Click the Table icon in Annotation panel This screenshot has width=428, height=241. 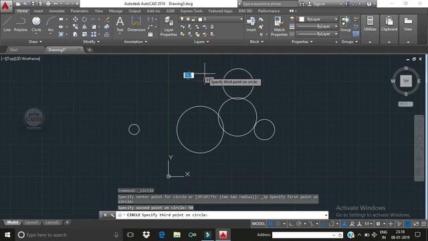point(150,34)
